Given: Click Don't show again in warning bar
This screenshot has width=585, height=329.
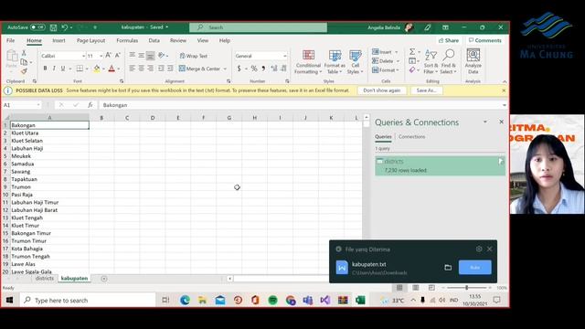Looking at the screenshot, I should [x=382, y=90].
